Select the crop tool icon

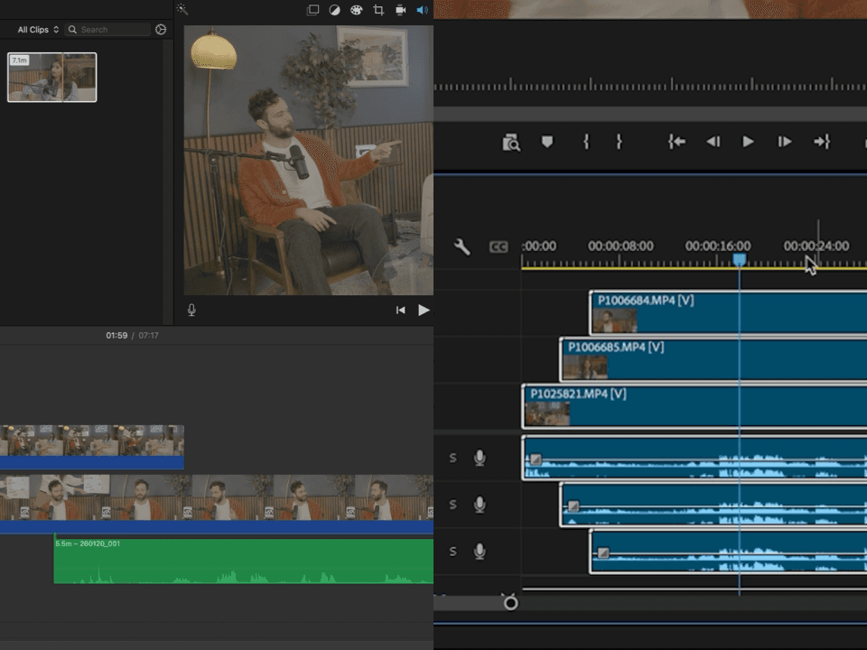coord(378,10)
